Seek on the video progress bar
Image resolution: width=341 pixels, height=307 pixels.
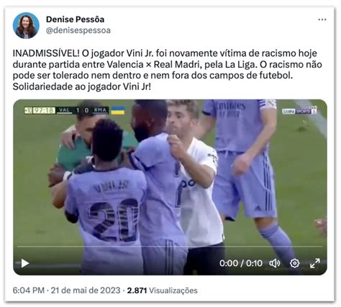click(170, 246)
